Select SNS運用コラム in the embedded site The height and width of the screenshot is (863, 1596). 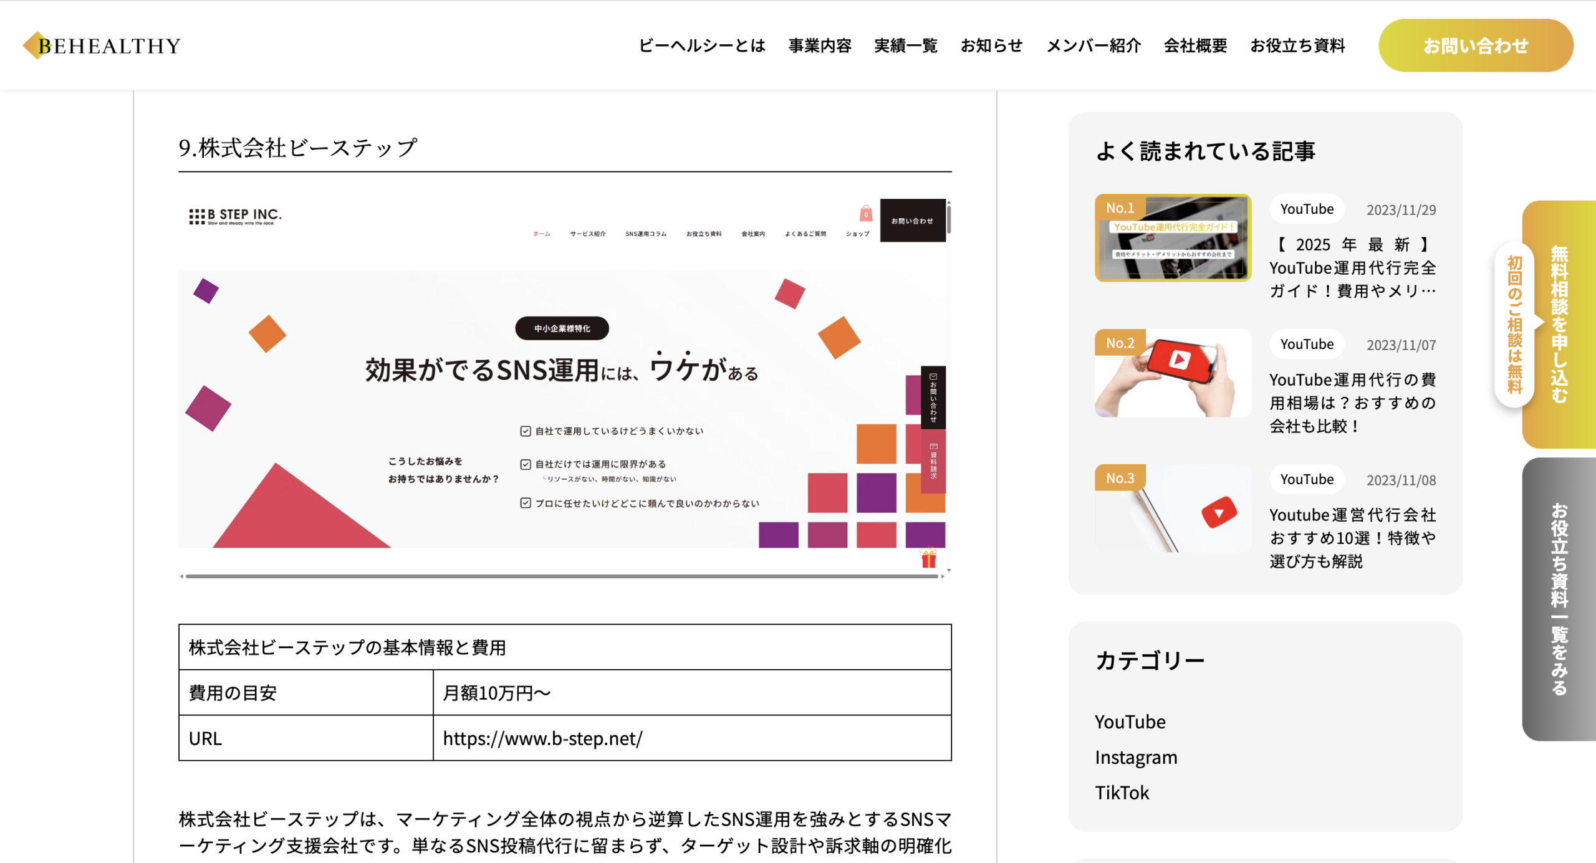[646, 234]
